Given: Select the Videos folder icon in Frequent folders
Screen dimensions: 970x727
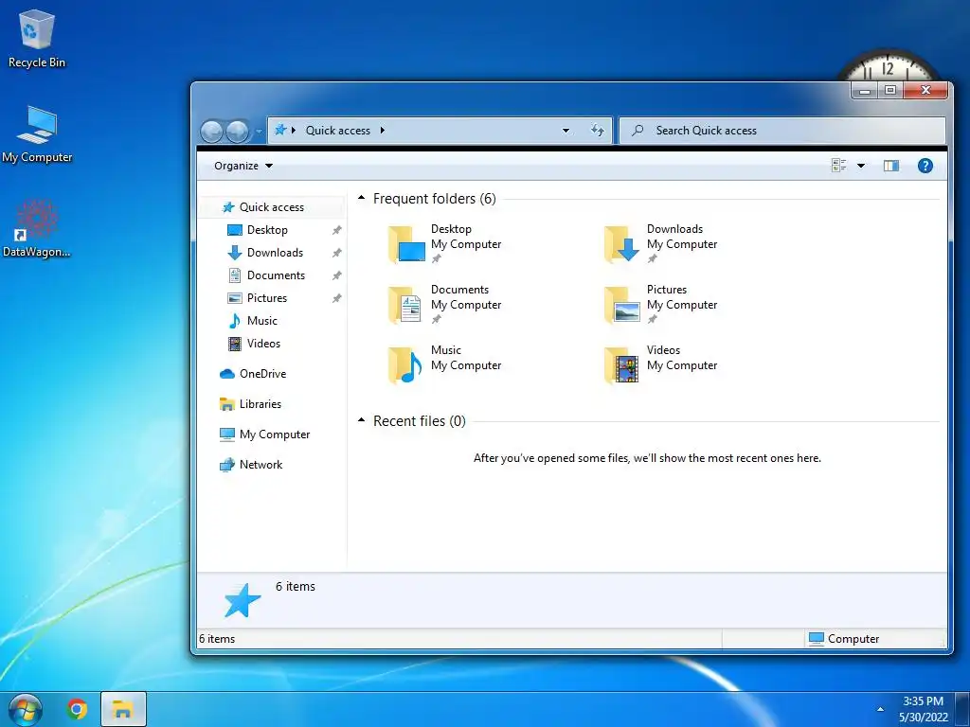Looking at the screenshot, I should point(621,364).
